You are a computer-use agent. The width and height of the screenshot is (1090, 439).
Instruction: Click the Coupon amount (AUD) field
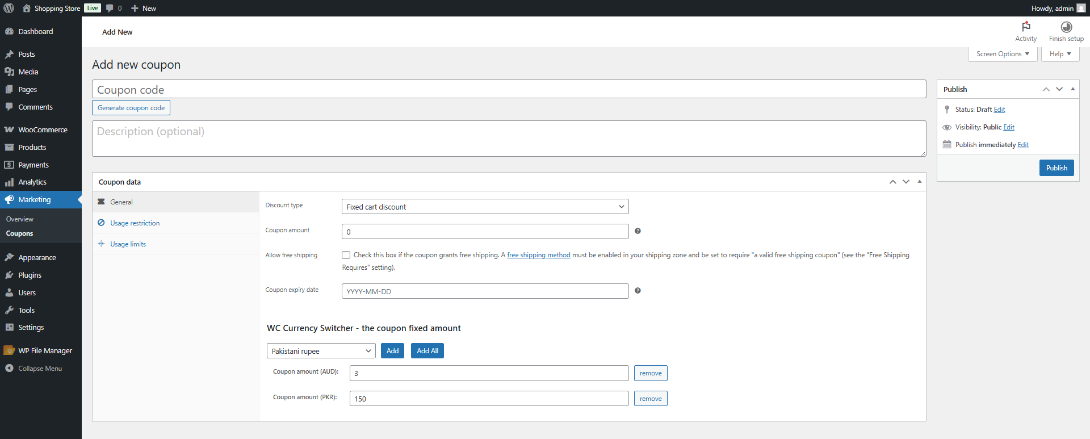tap(489, 373)
